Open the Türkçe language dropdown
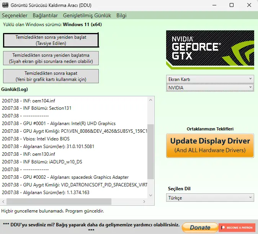Viewport: 258px width, 234px height. (x=210, y=198)
